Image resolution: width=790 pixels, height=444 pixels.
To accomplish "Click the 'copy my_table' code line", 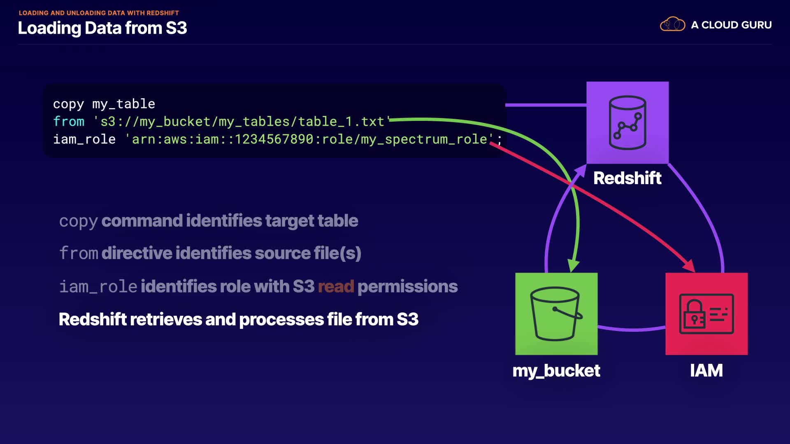I will [x=104, y=104].
